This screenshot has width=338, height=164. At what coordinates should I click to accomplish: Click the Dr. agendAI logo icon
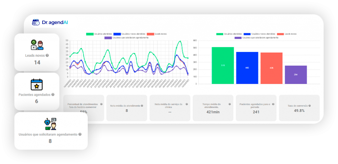[x=36, y=22]
